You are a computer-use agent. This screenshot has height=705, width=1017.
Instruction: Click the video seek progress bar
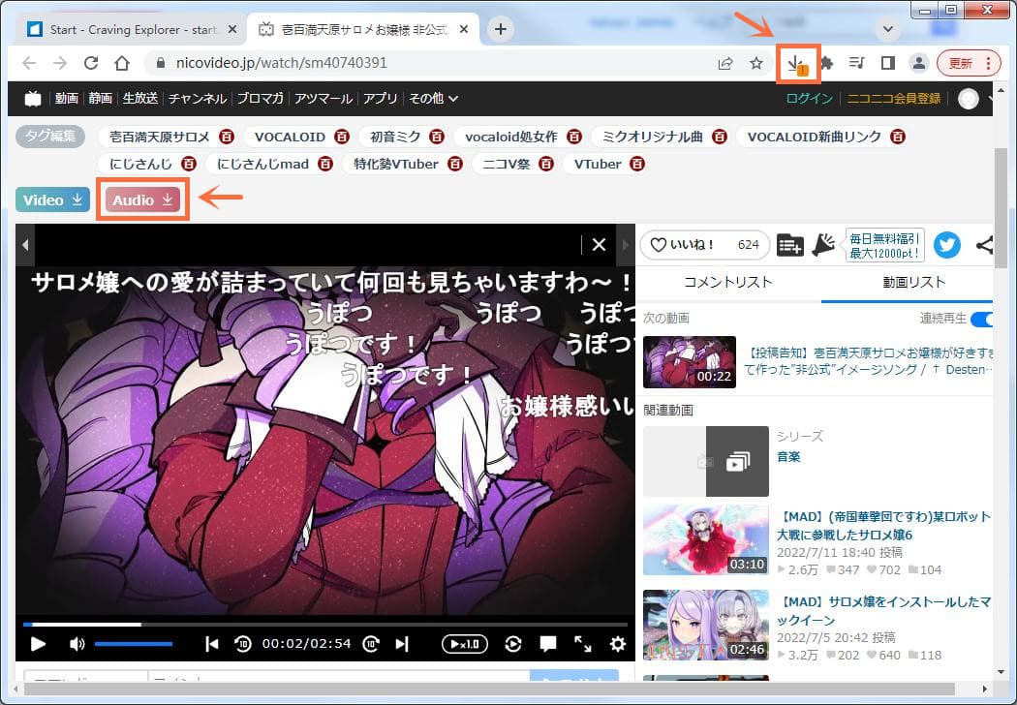325,625
